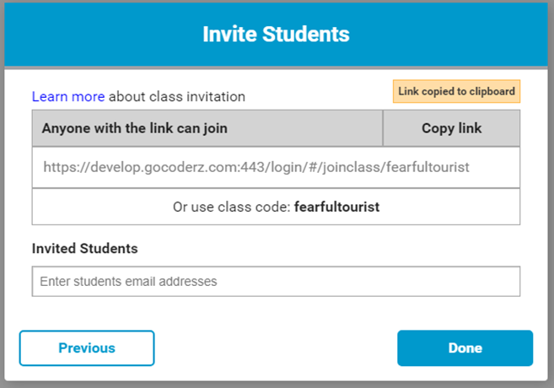
Task: Click the Invited Students heading
Action: 85,249
